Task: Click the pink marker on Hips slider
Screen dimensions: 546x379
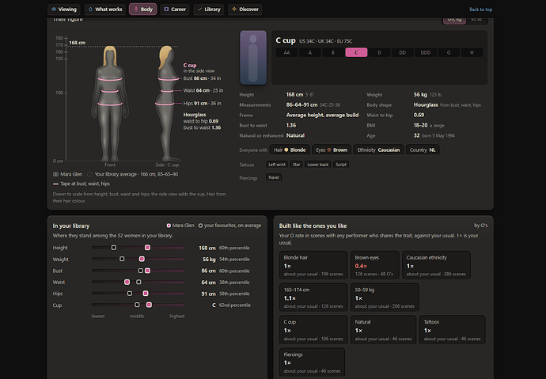Action: tap(146, 294)
